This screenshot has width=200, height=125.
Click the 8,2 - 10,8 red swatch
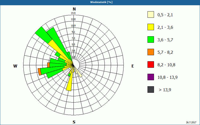point(151,64)
